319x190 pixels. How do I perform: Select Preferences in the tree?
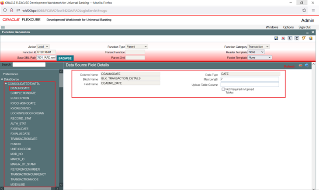click(10, 74)
